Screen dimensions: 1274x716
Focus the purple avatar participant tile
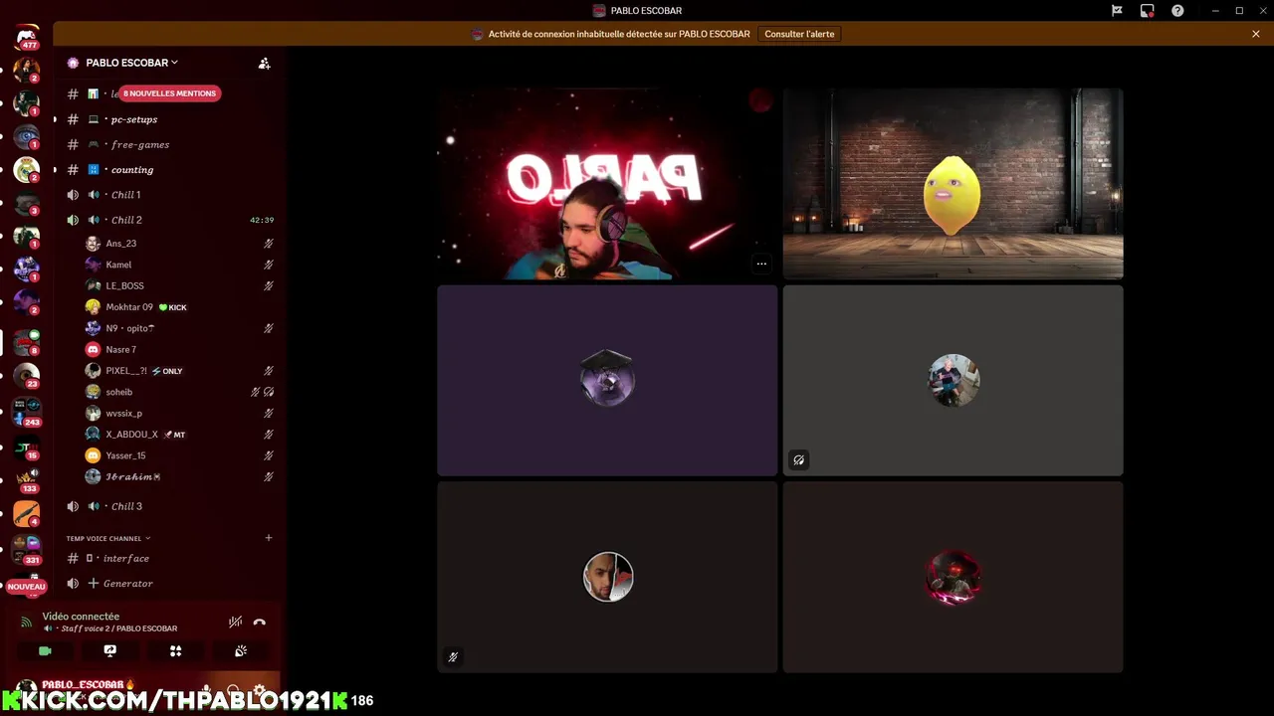607,381
